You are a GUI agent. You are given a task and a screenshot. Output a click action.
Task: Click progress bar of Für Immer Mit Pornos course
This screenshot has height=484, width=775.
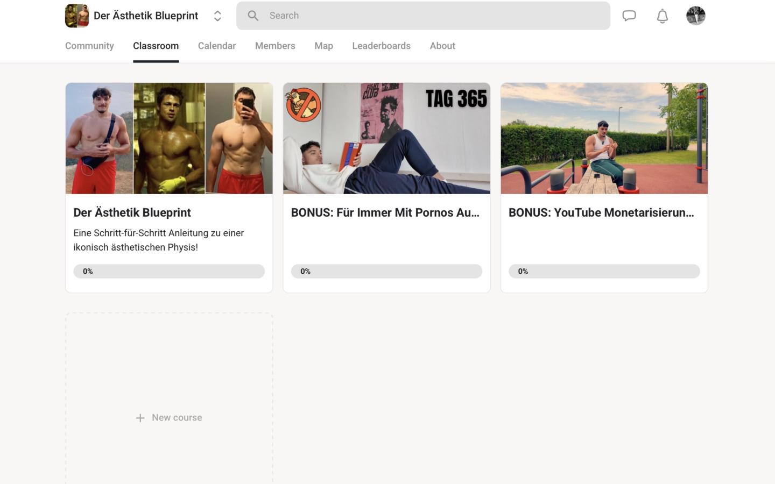pyautogui.click(x=386, y=271)
